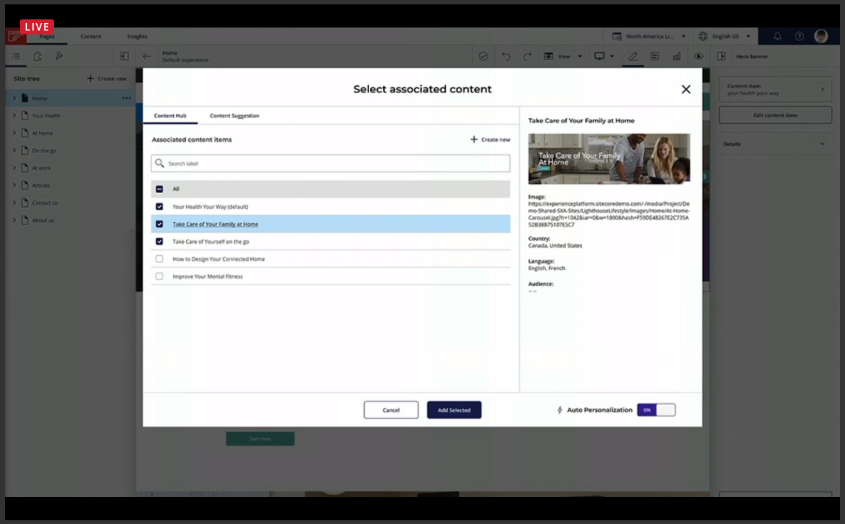Viewport: 845px width, 524px height.
Task: Switch to the Content Suggestion tab
Action: click(x=235, y=116)
